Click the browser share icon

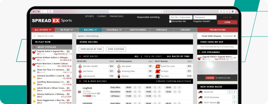221,11
